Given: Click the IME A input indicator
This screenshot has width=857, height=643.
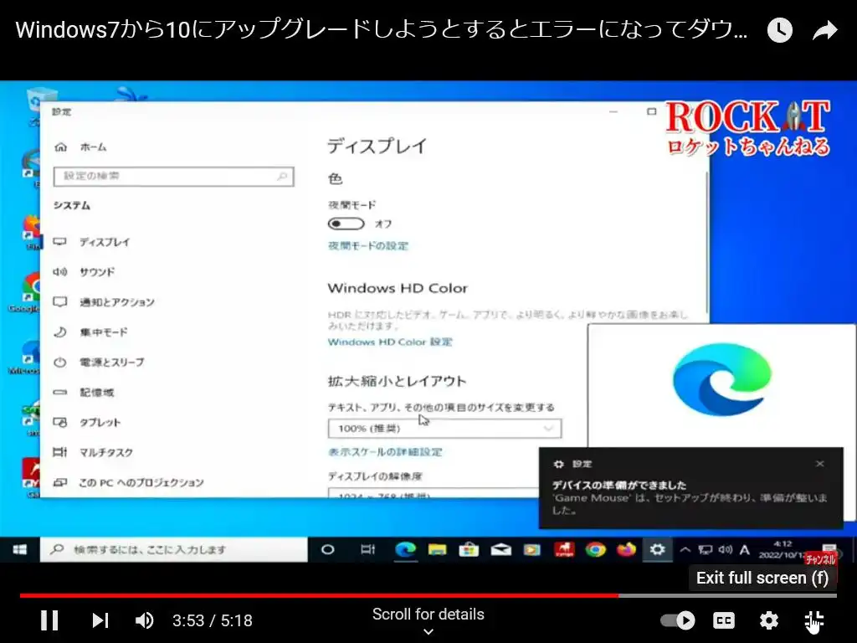Looking at the screenshot, I should (744, 550).
